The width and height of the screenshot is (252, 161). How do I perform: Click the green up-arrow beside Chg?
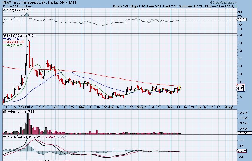236,7
